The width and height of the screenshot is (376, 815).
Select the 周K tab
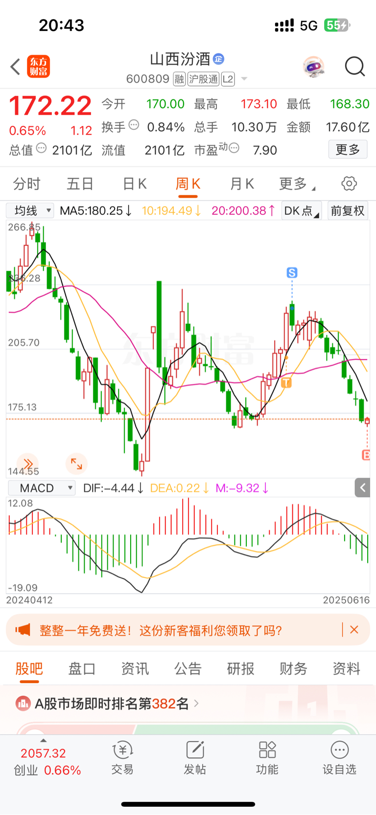(188, 184)
